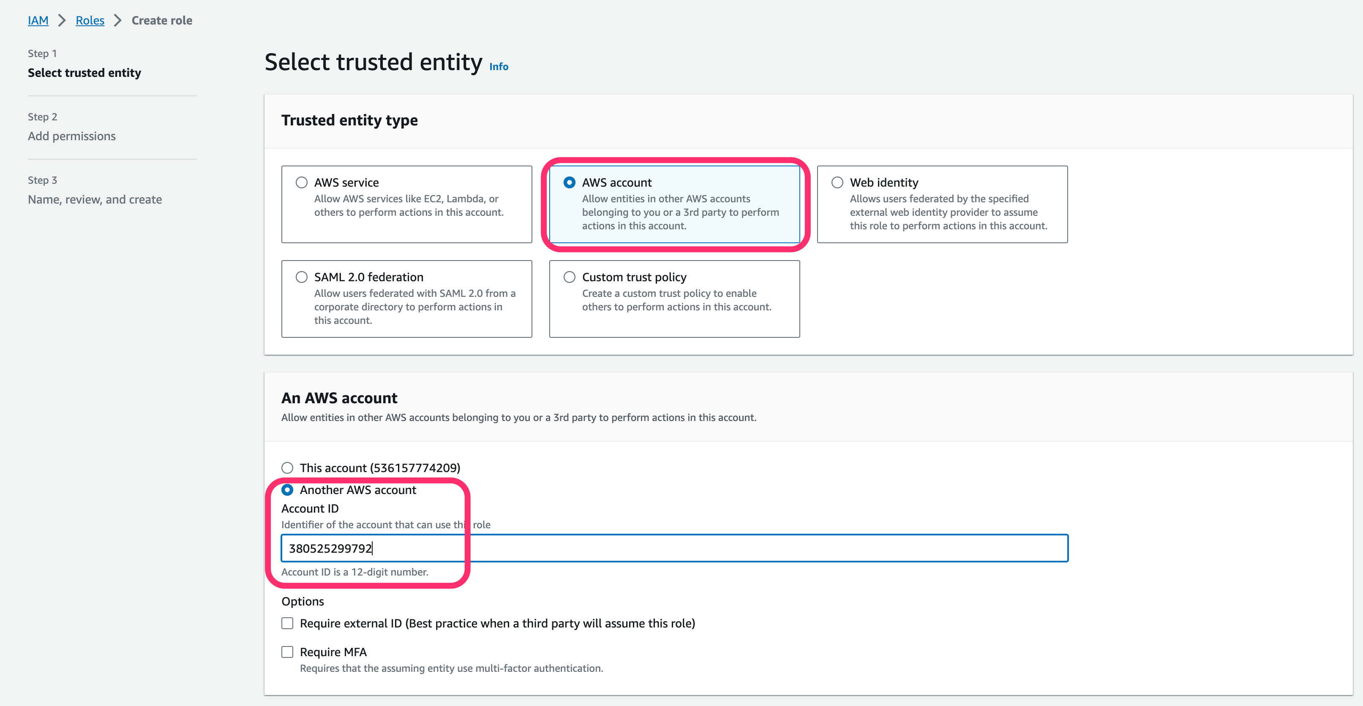The height and width of the screenshot is (706, 1363).
Task: Enable the Require MFA checkbox
Action: click(x=287, y=652)
